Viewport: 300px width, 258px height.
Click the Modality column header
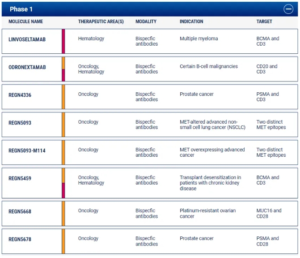pos(146,21)
